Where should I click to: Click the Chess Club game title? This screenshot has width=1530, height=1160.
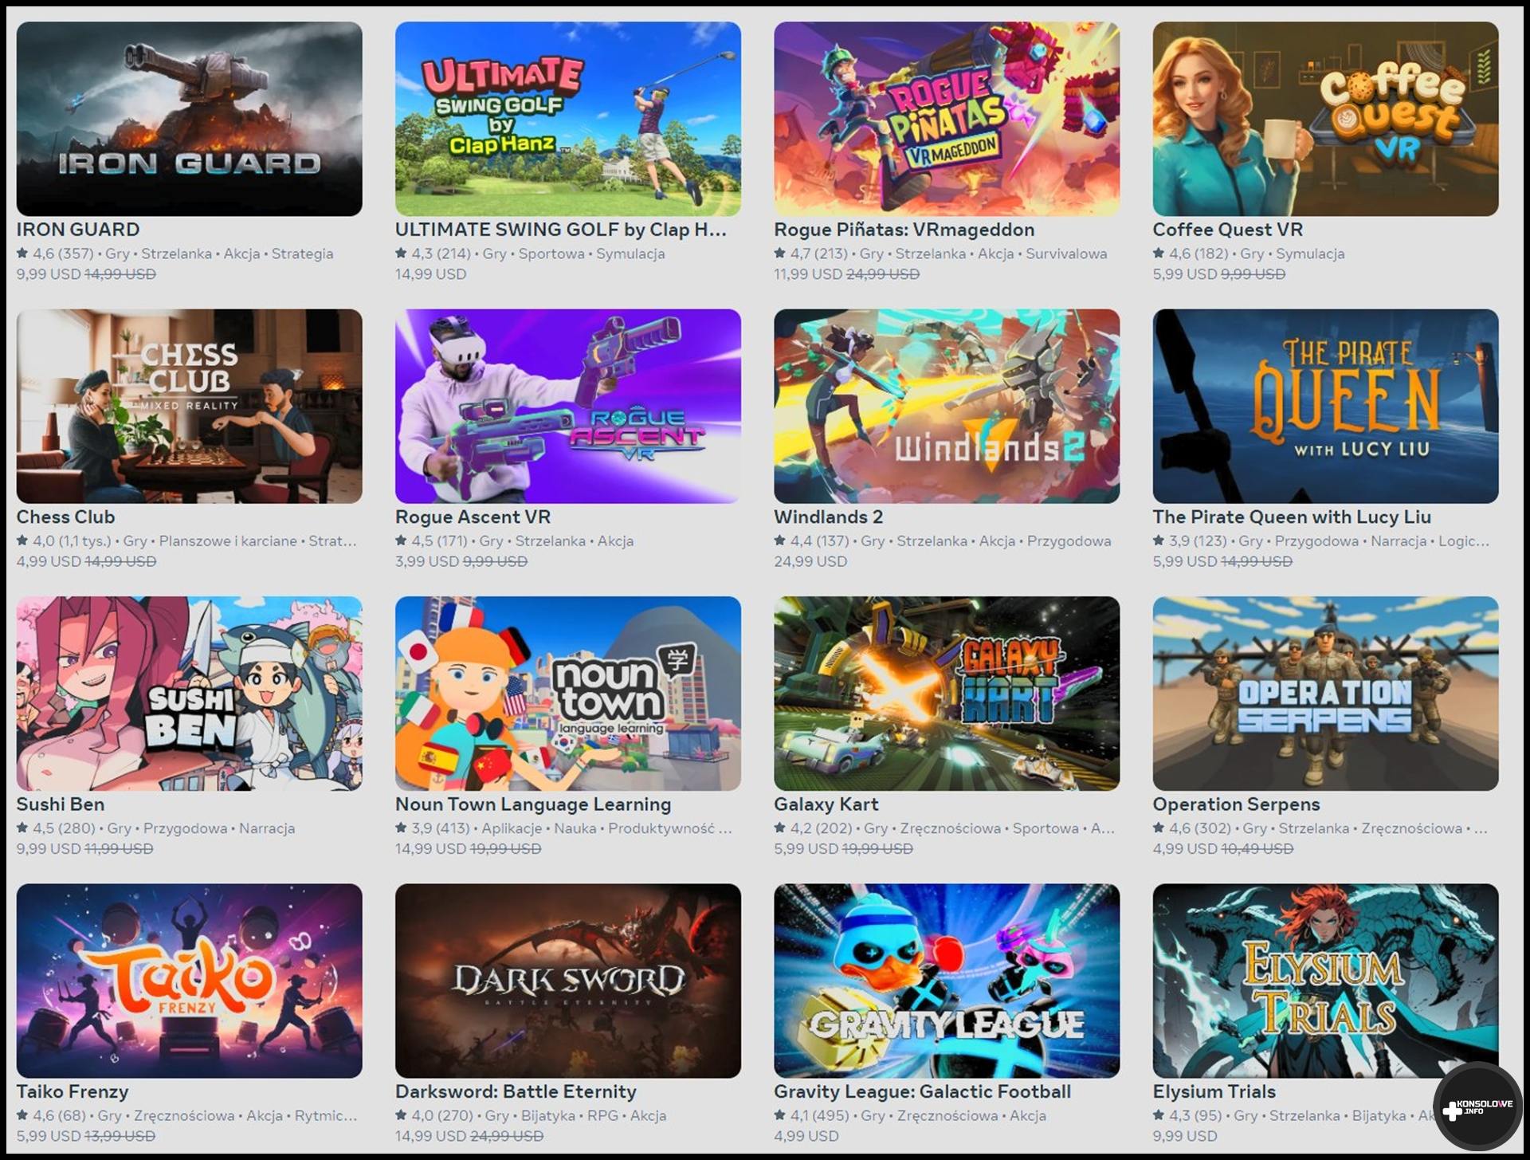click(x=65, y=517)
